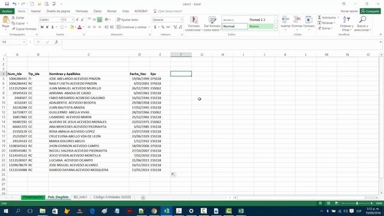Switch to Page Layout view icon

click(x=328, y=203)
